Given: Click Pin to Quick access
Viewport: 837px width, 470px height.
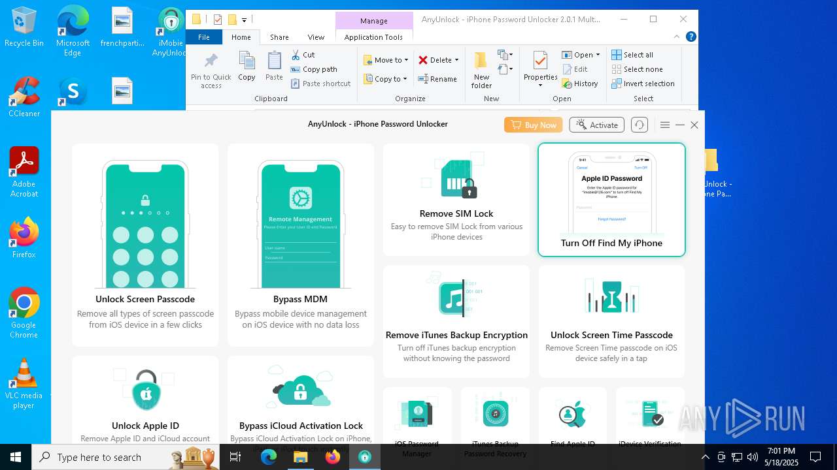Looking at the screenshot, I should [211, 70].
